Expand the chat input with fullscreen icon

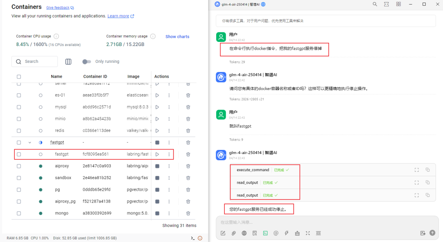(x=308, y=233)
